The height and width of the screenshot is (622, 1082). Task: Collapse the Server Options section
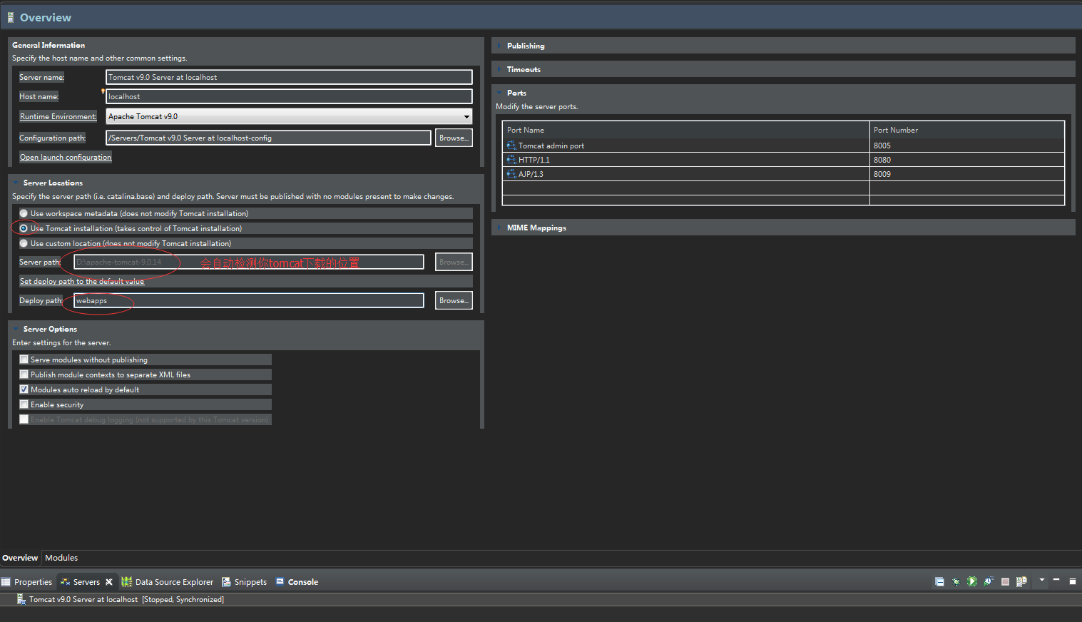[x=16, y=329]
